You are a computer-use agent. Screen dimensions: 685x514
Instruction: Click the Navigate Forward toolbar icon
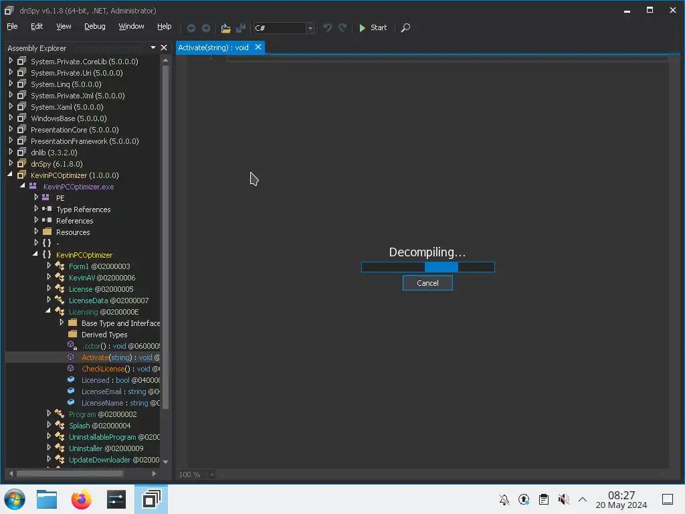206,28
